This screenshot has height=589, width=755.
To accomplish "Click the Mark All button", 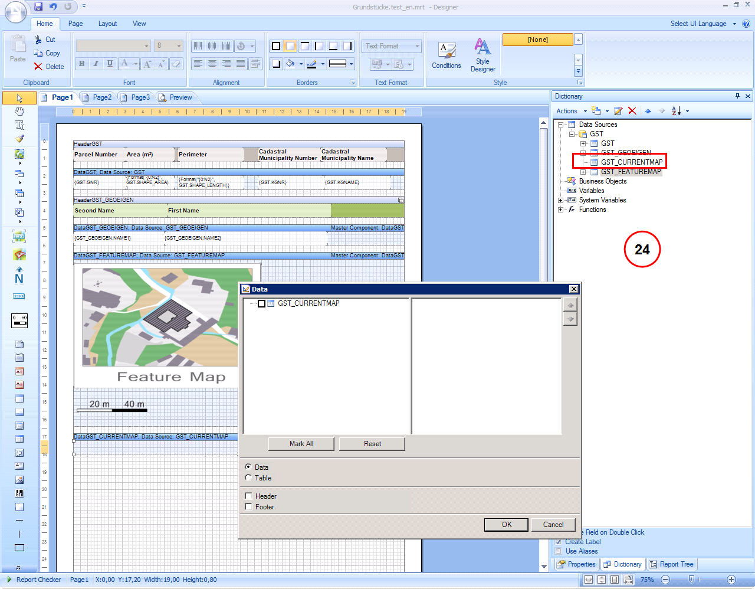I will click(301, 444).
